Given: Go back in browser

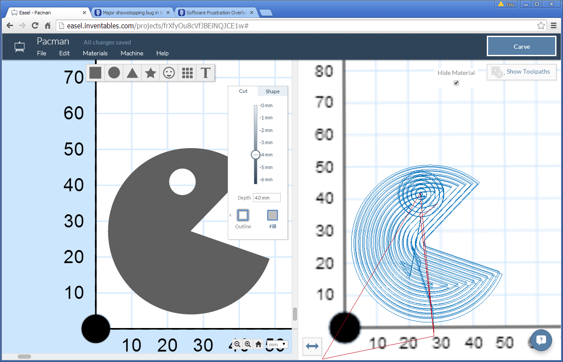Looking at the screenshot, I should coord(10,26).
